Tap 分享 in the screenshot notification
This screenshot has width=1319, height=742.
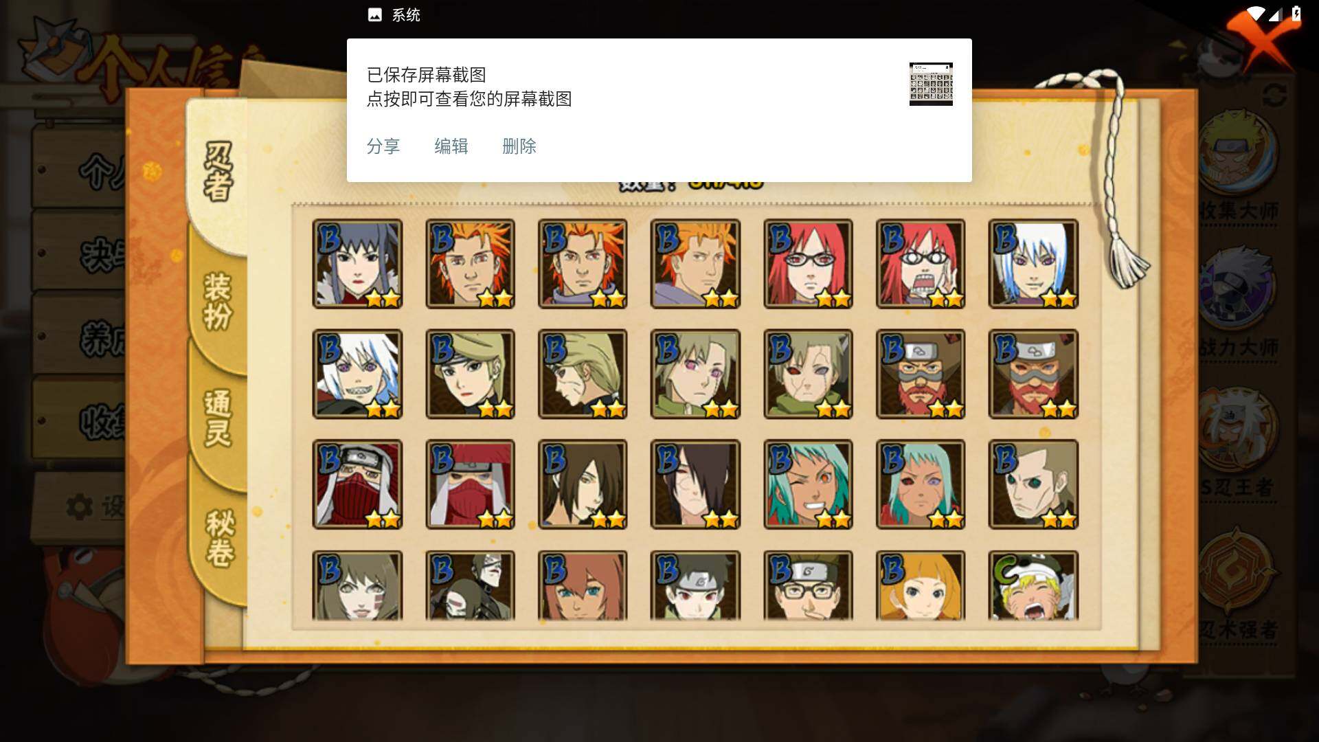383,146
